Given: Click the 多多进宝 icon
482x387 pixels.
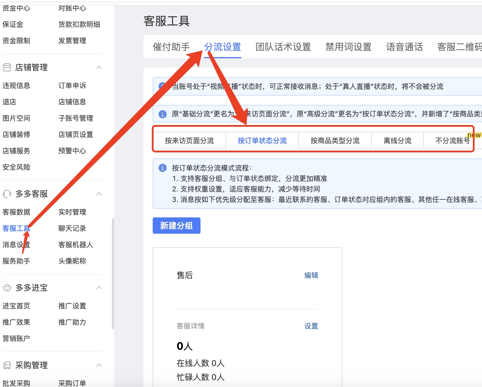Looking at the screenshot, I should [x=7, y=288].
